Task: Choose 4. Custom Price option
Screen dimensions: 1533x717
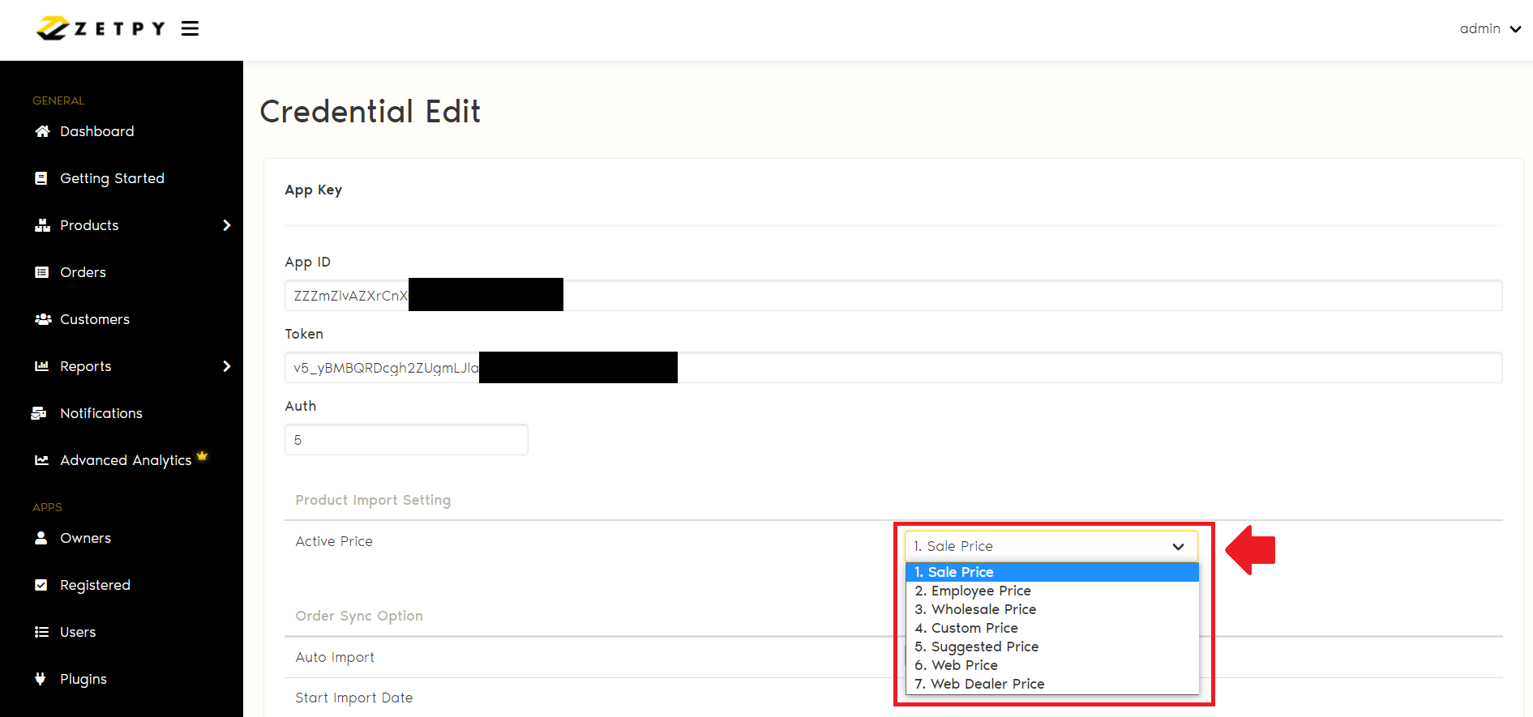Action: click(1052, 628)
